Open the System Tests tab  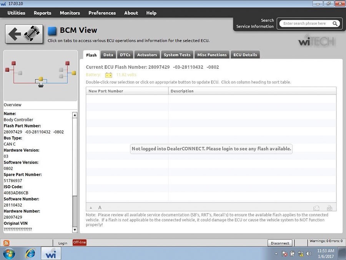[177, 55]
